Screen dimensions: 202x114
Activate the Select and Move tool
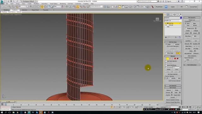42,7
